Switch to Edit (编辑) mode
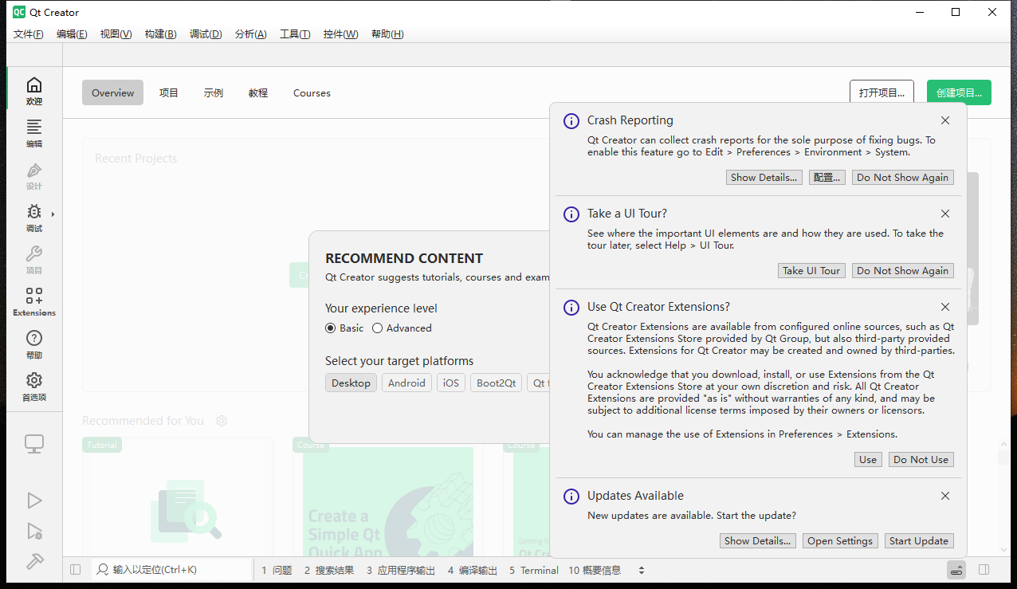This screenshot has width=1017, height=589. coord(34,132)
